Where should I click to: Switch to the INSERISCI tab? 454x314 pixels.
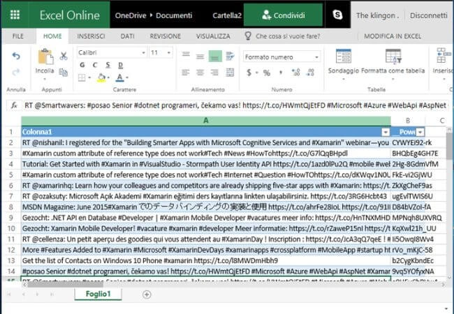coord(91,36)
